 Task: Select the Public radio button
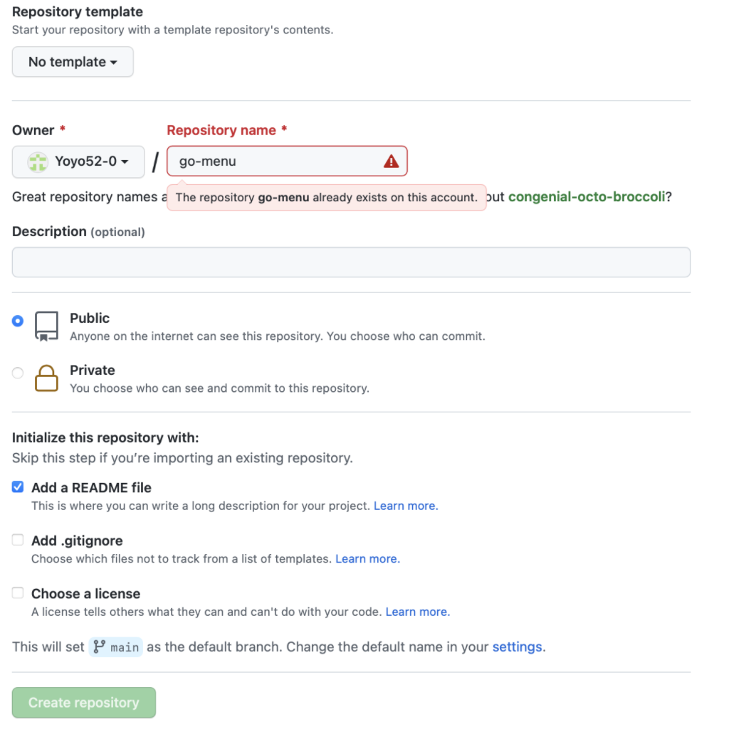[x=18, y=321]
